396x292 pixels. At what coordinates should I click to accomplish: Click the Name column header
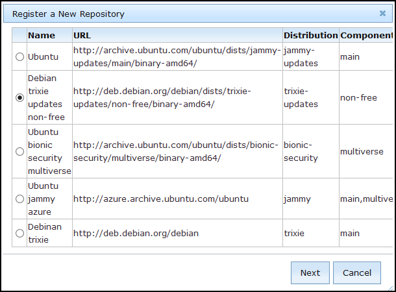(49, 35)
